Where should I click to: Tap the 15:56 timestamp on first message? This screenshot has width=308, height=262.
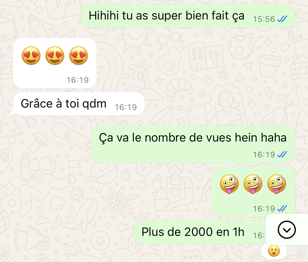point(264,19)
